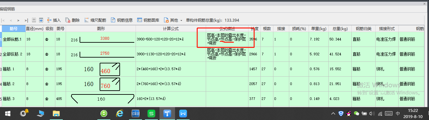Open File Explorer from the taskbar
This screenshot has width=429, height=120.
(x=56, y=114)
